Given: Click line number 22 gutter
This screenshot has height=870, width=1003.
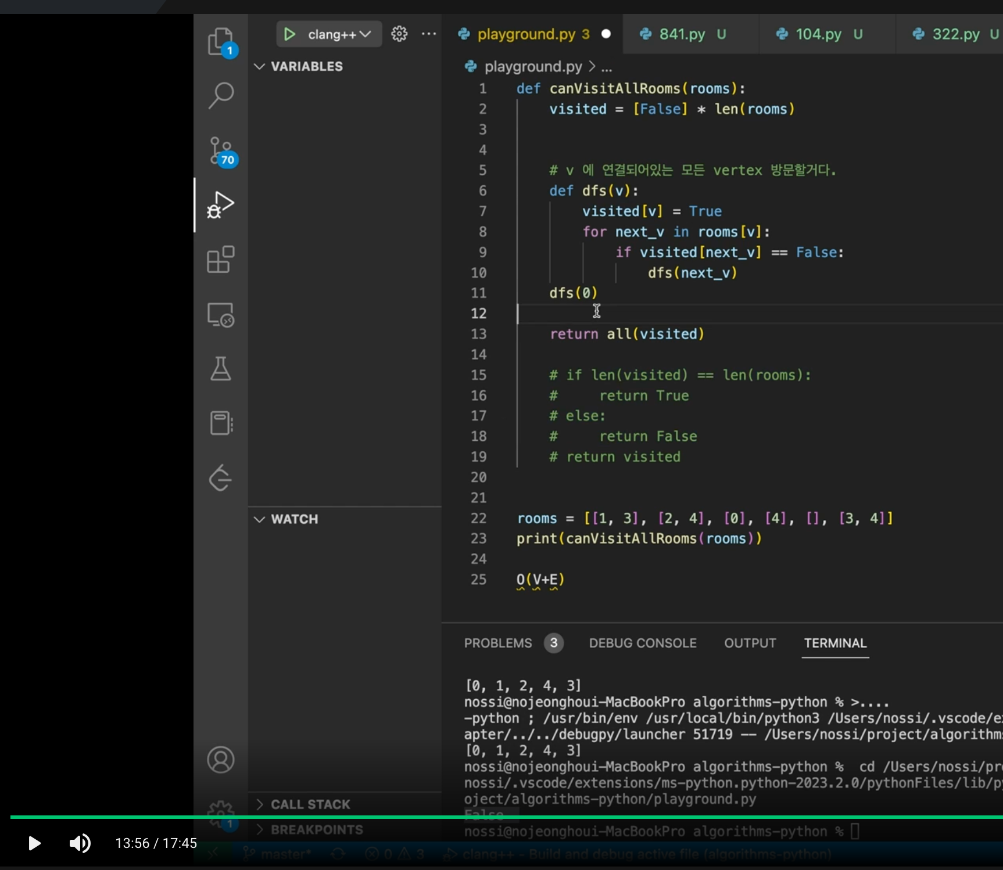Looking at the screenshot, I should tap(478, 518).
